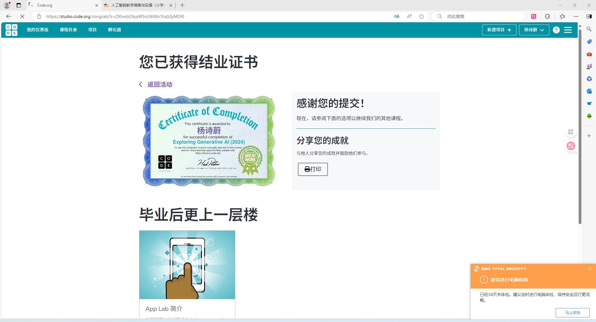
Task: Click the red extension icon in toolbar
Action: [x=534, y=16]
